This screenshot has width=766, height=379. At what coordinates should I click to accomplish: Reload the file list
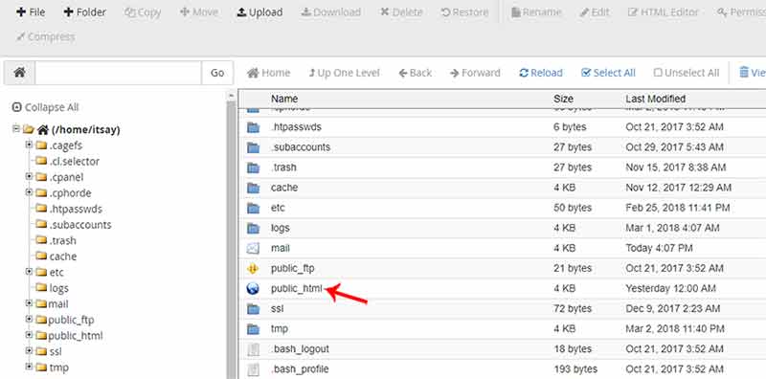point(541,73)
